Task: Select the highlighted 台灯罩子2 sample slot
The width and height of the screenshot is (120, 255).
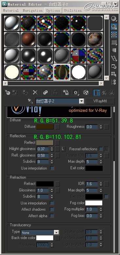Action: [62, 72]
